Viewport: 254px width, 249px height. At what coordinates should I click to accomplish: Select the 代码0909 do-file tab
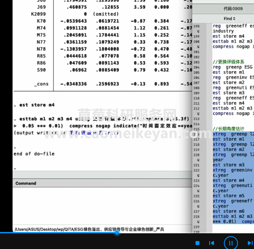[x=233, y=8]
